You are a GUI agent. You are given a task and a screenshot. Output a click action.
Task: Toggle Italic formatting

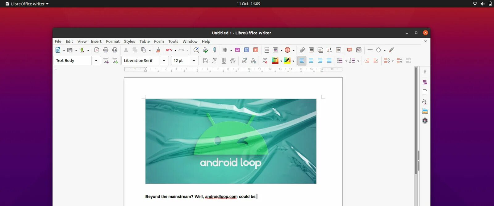(x=215, y=61)
